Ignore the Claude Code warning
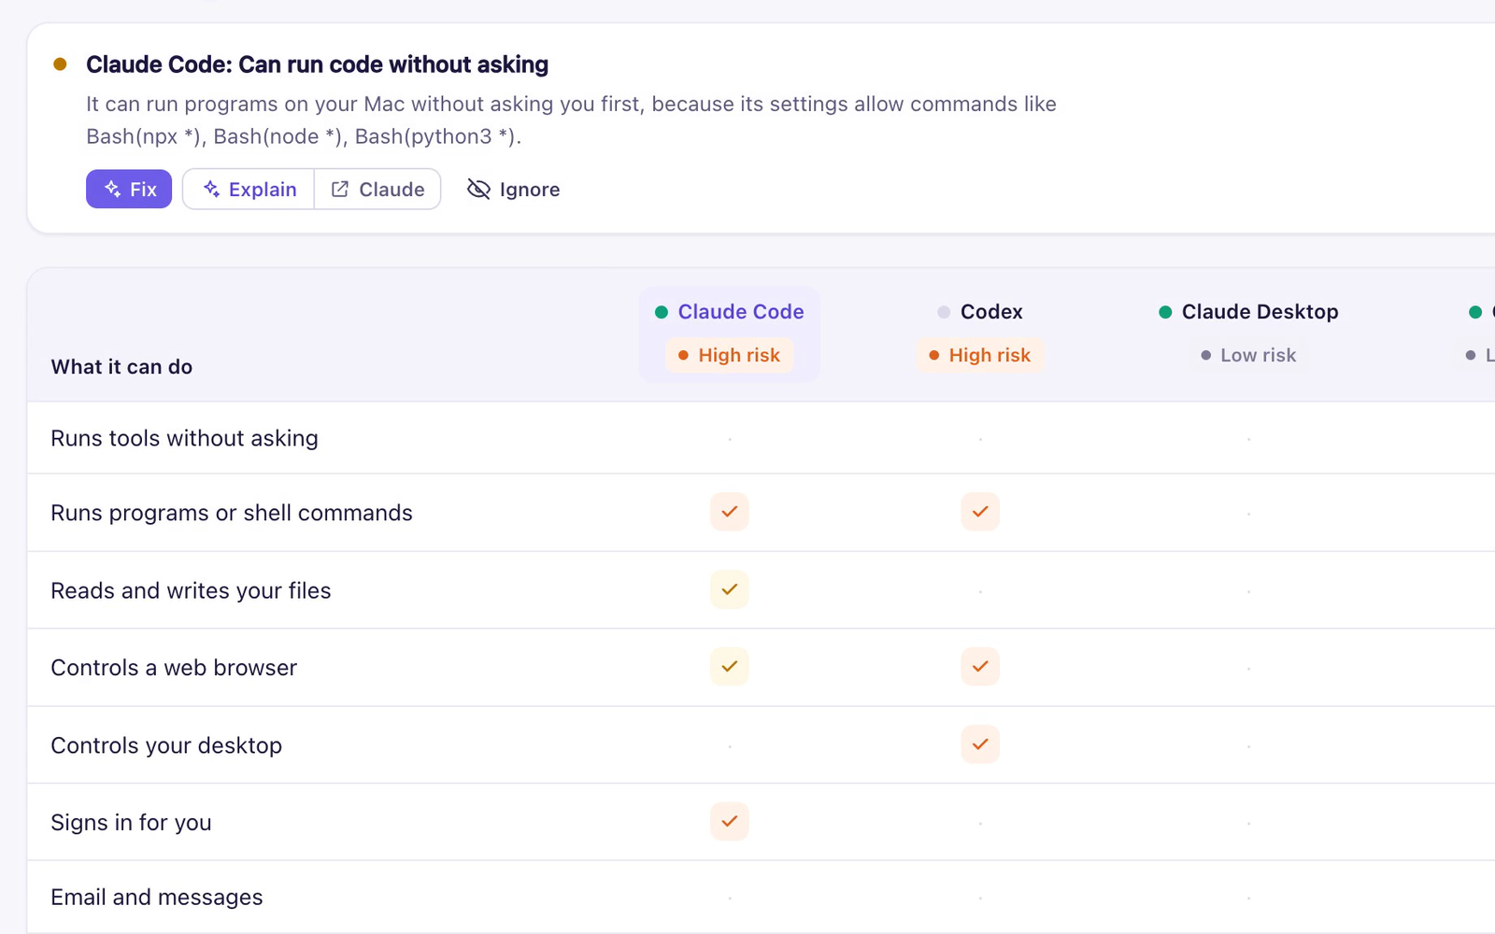The height and width of the screenshot is (934, 1495). click(513, 190)
